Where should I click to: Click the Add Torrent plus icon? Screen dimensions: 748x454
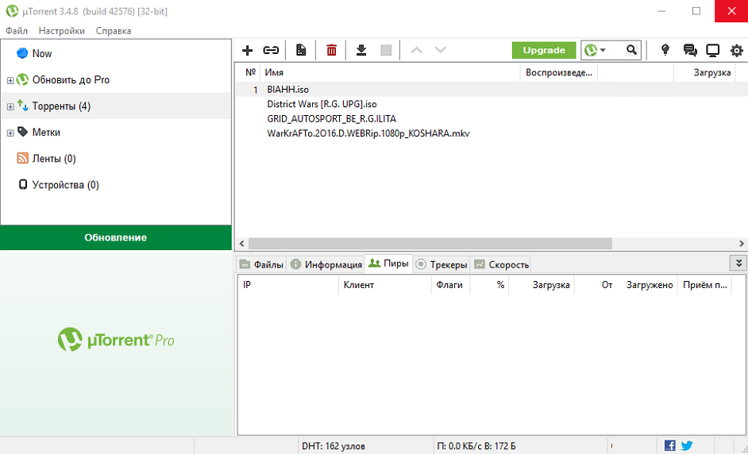click(x=247, y=50)
